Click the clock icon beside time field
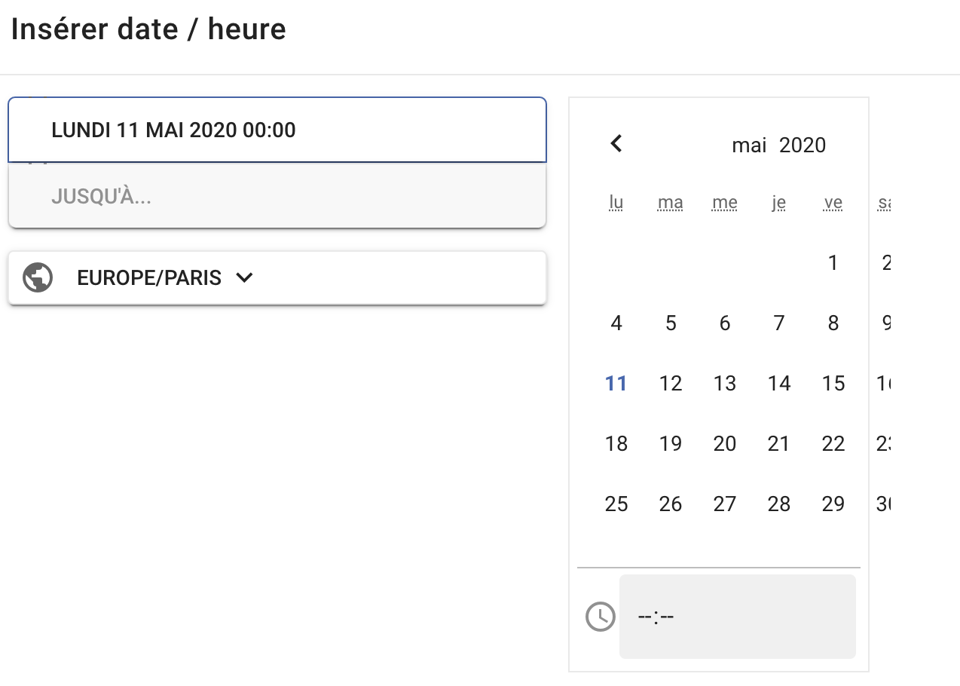This screenshot has height=686, width=960. coord(600,617)
